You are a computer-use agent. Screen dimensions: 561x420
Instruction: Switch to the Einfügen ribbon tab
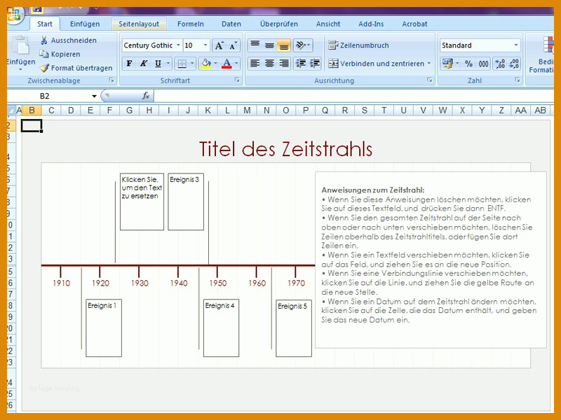coord(85,24)
